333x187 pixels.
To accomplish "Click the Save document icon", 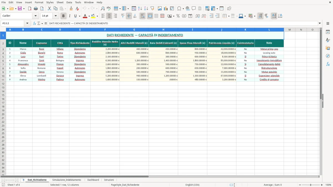I will pyautogui.click(x=19, y=9).
